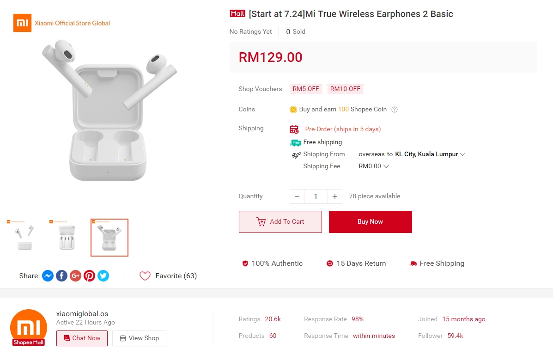Click the Favorite heart icon
The height and width of the screenshot is (355, 553).
tap(145, 276)
